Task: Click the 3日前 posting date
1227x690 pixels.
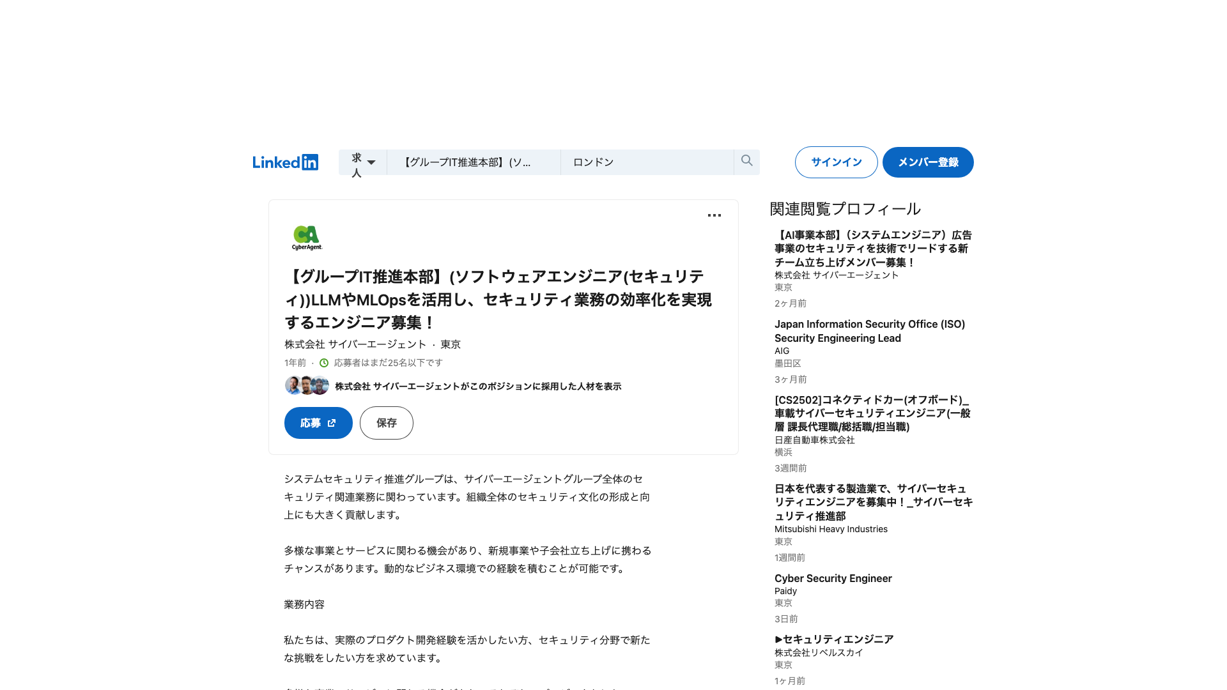Action: coord(786,619)
